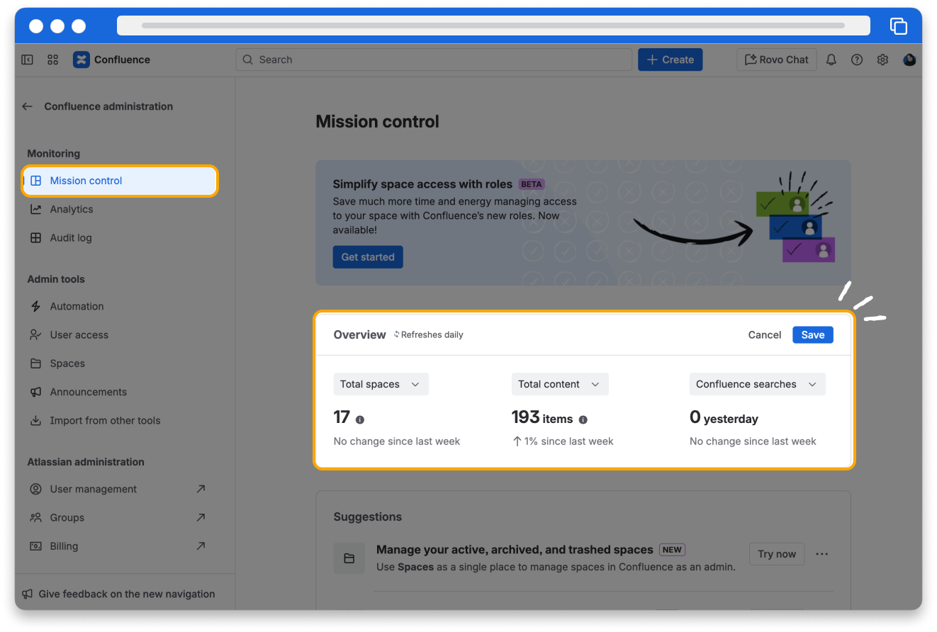The image size is (937, 632).
Task: Go back using the arrow beside Confluence administration
Action: coord(28,106)
